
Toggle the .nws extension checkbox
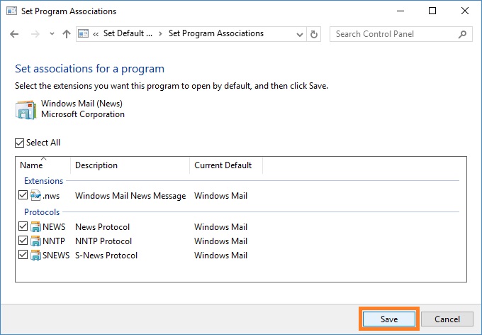point(23,195)
